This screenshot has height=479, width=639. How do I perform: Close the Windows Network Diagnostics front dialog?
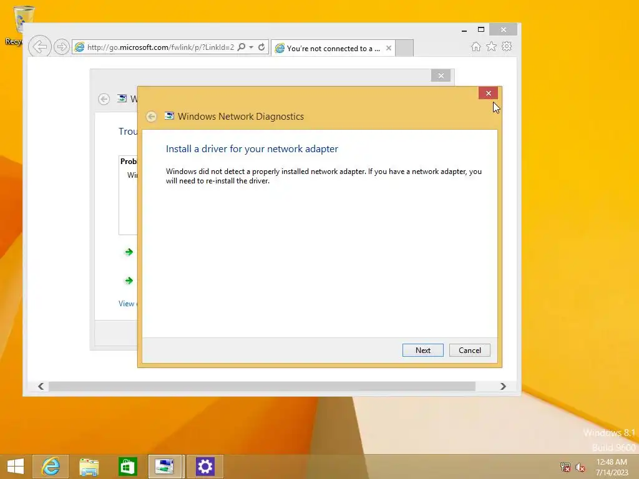pos(488,94)
